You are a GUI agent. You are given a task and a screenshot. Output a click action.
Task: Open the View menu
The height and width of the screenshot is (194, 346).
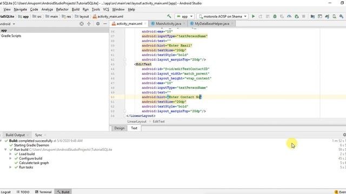click(x=7, y=10)
